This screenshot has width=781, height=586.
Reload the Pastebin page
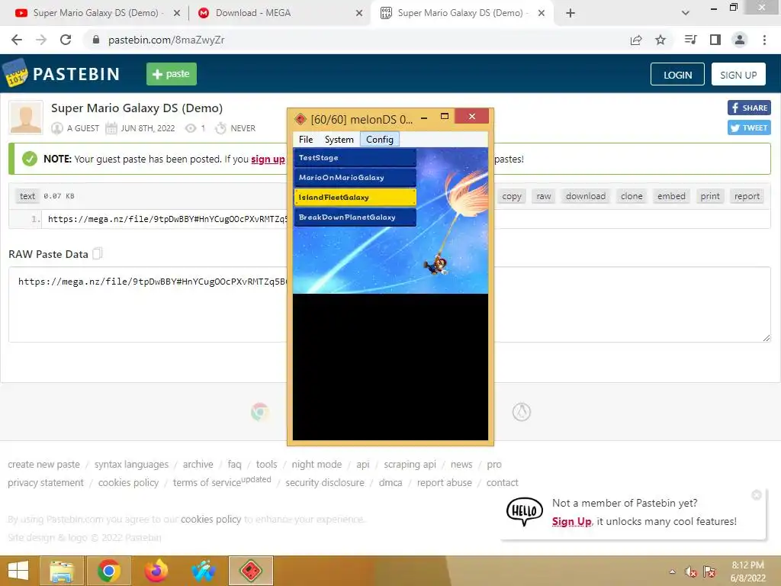click(x=66, y=40)
